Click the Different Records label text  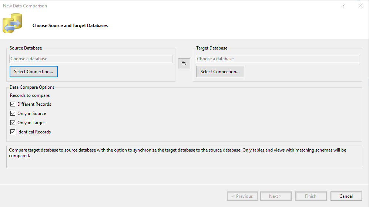point(34,104)
